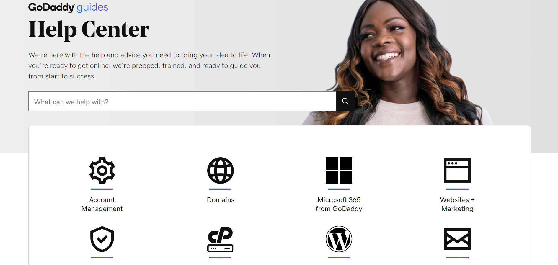
Task: Click the GoDaddy logo
Action: pos(51,7)
